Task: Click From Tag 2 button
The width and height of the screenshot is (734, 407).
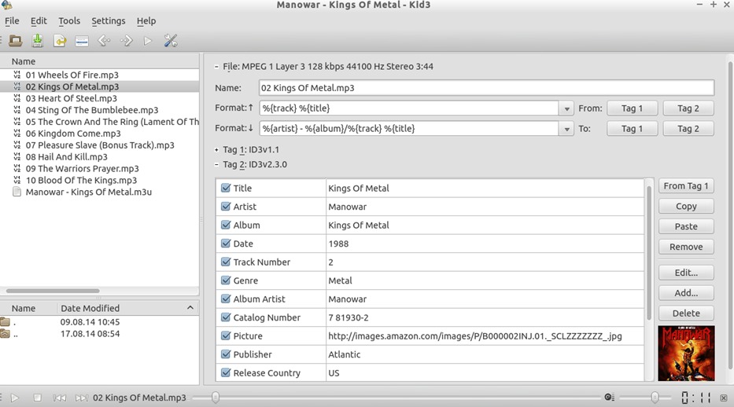Action: (x=688, y=108)
